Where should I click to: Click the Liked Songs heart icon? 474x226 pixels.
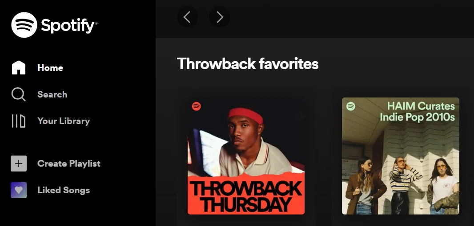[x=19, y=190]
